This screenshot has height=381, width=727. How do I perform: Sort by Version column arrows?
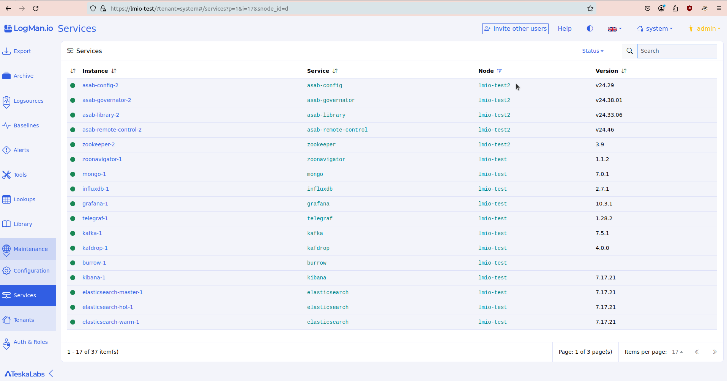624,71
